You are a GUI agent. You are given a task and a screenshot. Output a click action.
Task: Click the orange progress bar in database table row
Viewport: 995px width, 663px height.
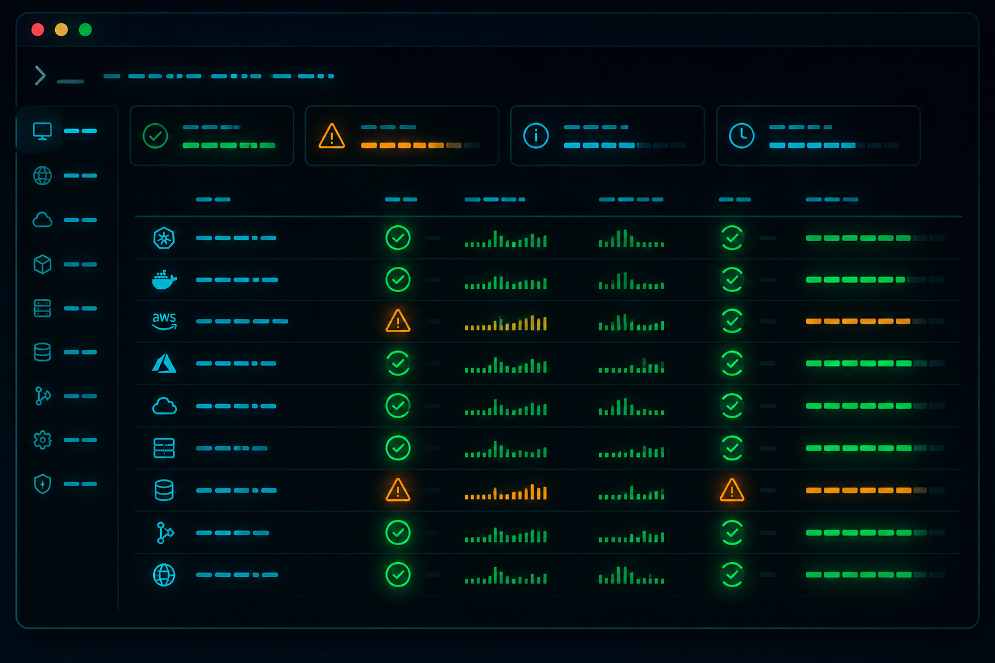(x=875, y=490)
